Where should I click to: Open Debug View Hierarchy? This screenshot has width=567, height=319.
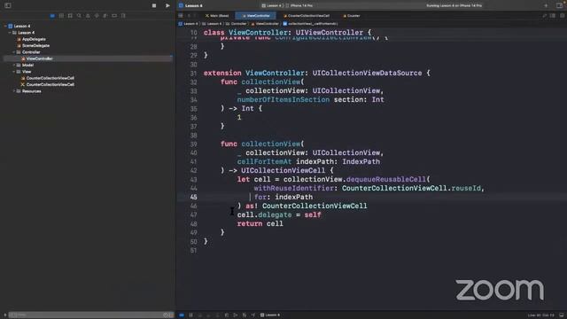(227, 315)
